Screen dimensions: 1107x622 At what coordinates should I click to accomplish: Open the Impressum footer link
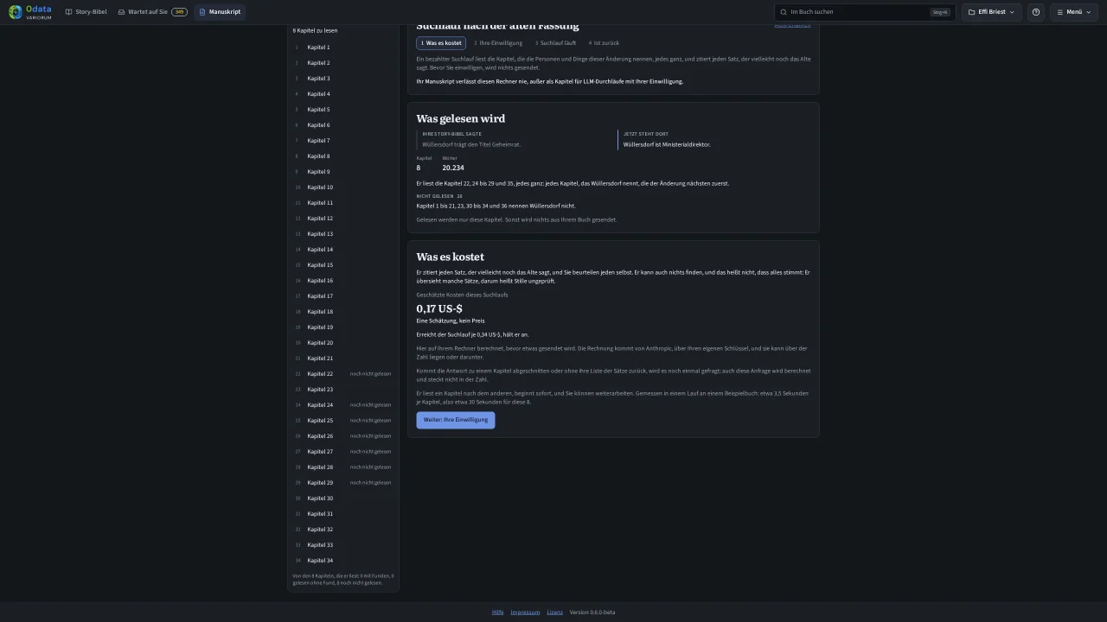[525, 612]
